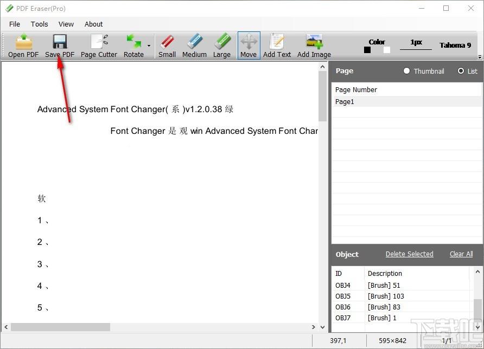Click the Advanced System Font Changer title text
This screenshot has height=349, width=484.
(135, 109)
